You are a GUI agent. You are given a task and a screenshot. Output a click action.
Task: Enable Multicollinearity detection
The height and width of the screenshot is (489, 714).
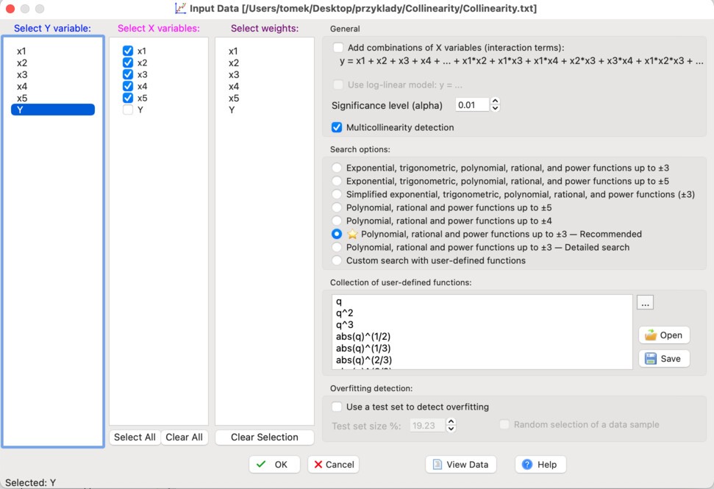pos(337,126)
